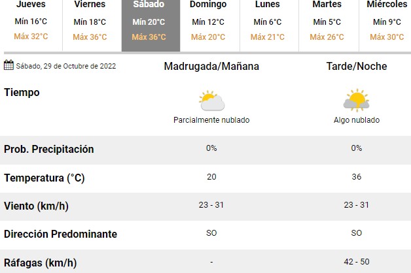The height and width of the screenshot is (273, 411).
Task: Click the Algo nublado label
Action: (x=357, y=120)
